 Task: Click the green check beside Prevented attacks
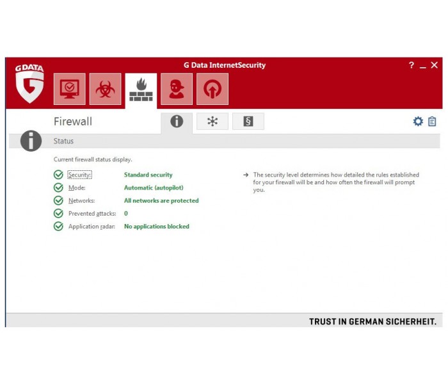pos(59,213)
